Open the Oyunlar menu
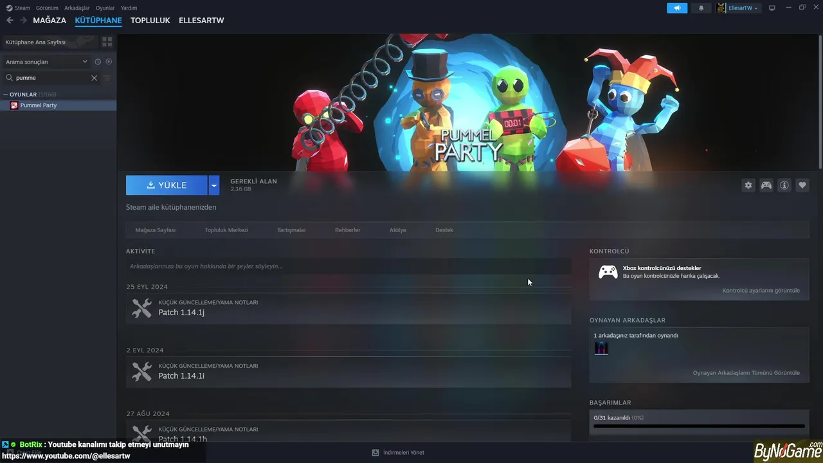The height and width of the screenshot is (463, 823). click(x=105, y=8)
